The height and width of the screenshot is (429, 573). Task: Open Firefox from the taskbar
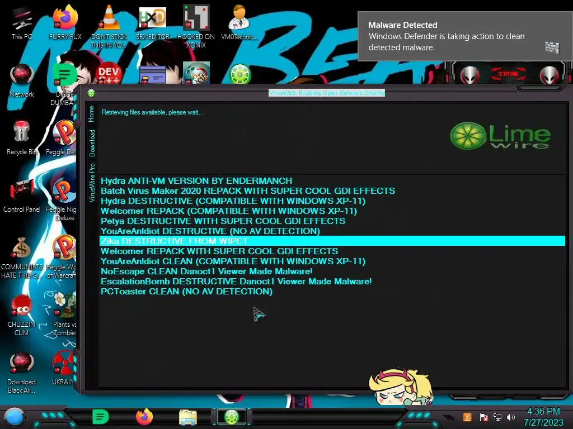click(144, 417)
